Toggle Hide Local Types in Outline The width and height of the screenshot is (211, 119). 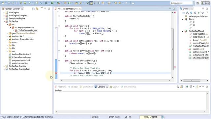tap(202, 13)
